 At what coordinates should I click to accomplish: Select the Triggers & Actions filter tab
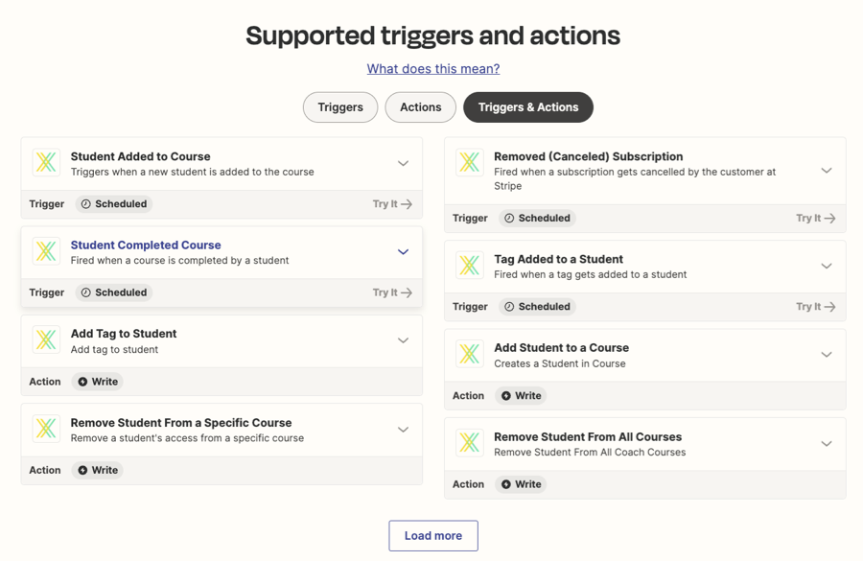(528, 107)
